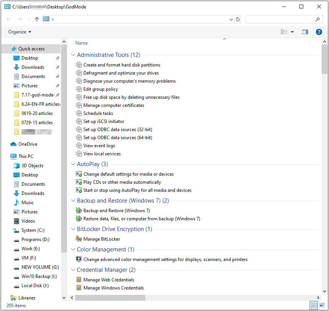Click icon beside Manage BitLocker
The image size is (329, 311).
(79, 239)
